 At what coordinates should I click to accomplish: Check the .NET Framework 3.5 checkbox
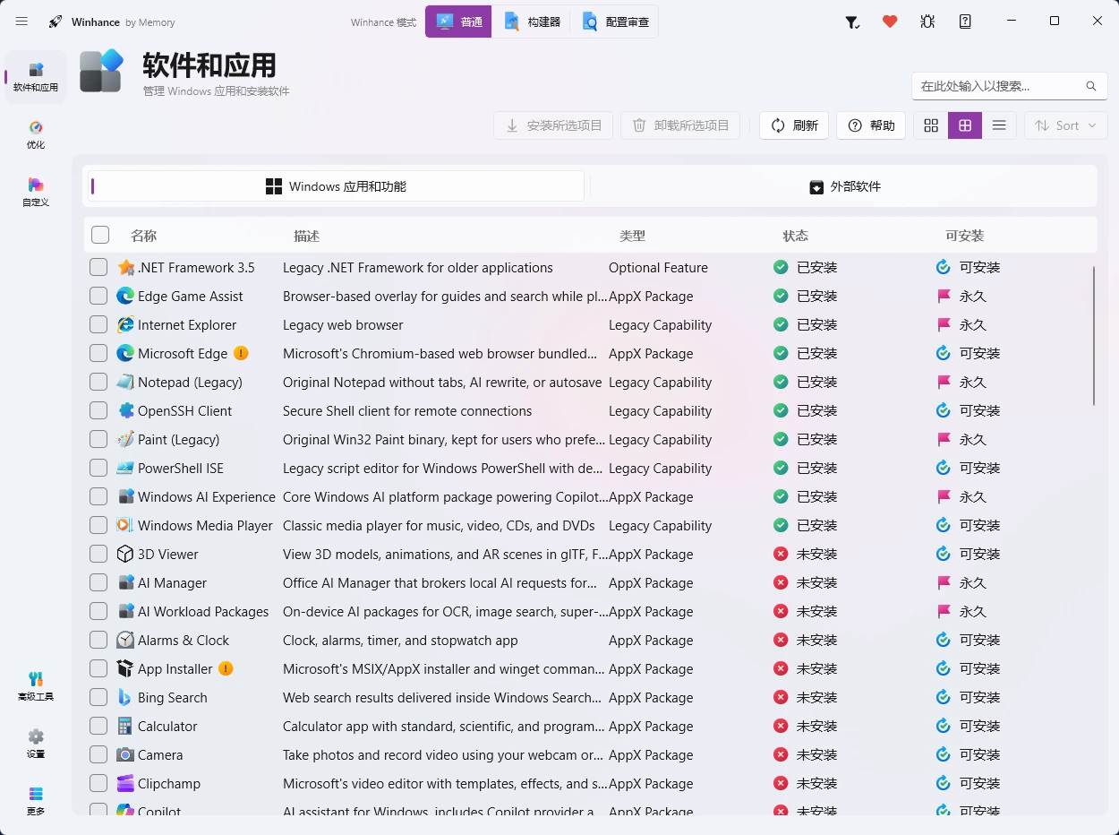click(x=98, y=267)
